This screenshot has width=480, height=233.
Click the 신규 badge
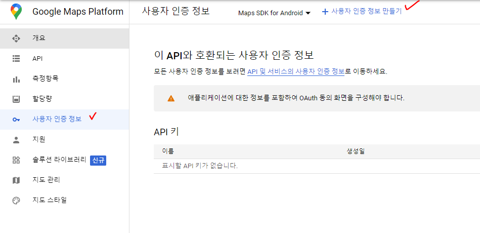point(98,161)
